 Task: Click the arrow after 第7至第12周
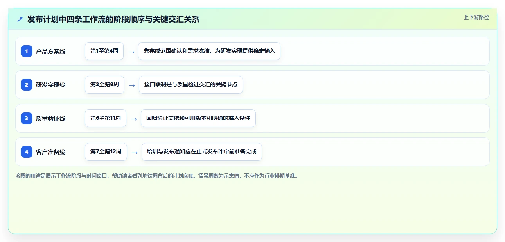pyautogui.click(x=135, y=152)
